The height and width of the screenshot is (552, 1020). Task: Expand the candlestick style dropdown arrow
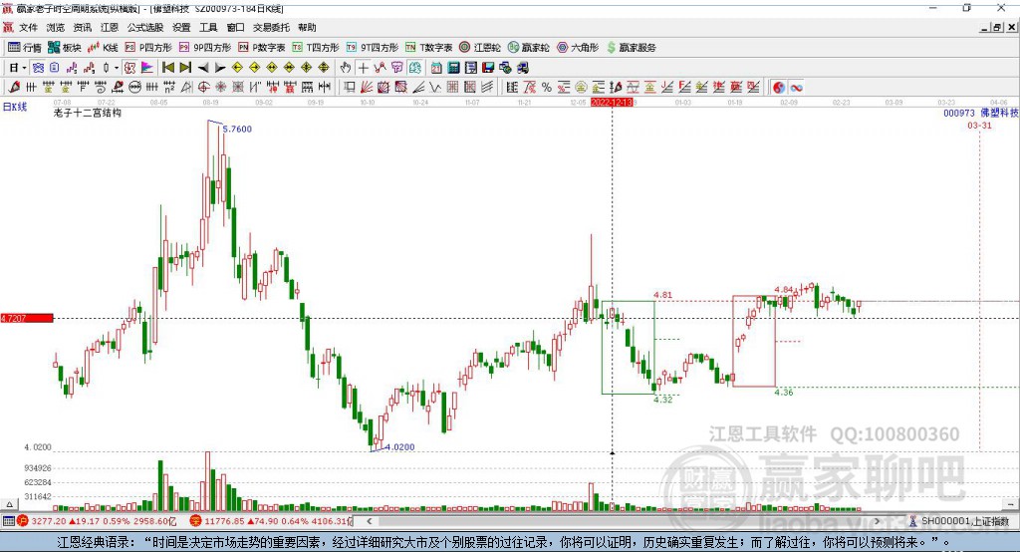pos(117,68)
